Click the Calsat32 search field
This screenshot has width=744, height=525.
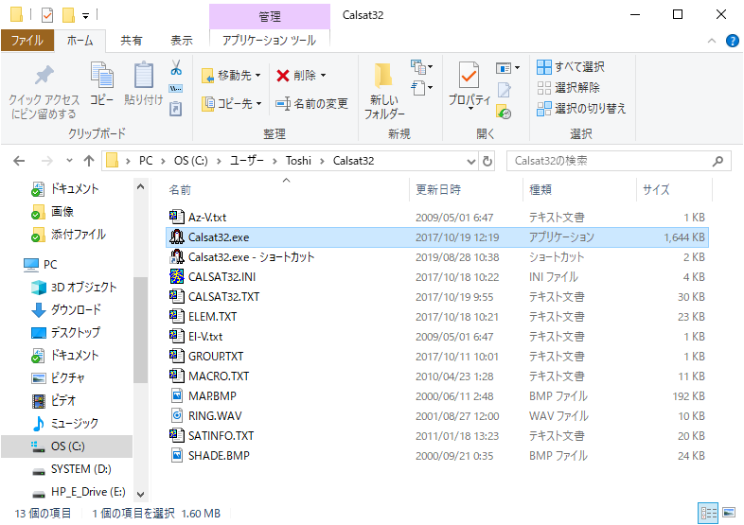[x=619, y=161]
